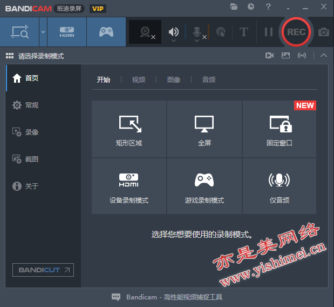Viewport: 334px width, 307px height.
Task: Toggle the webcam overlay
Action: click(x=145, y=32)
